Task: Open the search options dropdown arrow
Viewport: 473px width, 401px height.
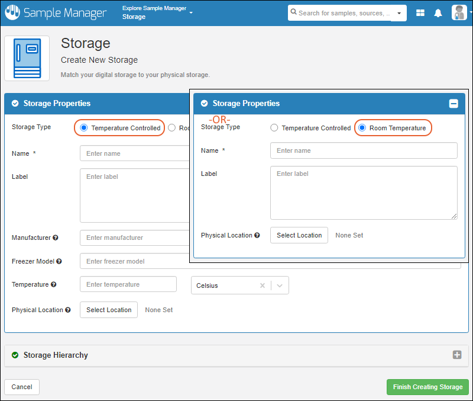Action: 399,13
